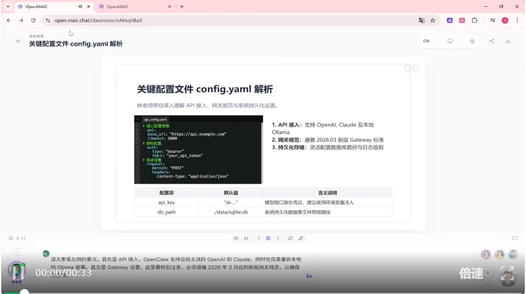Share this classroom
Viewport: 526px width, 294px height.
click(x=491, y=41)
